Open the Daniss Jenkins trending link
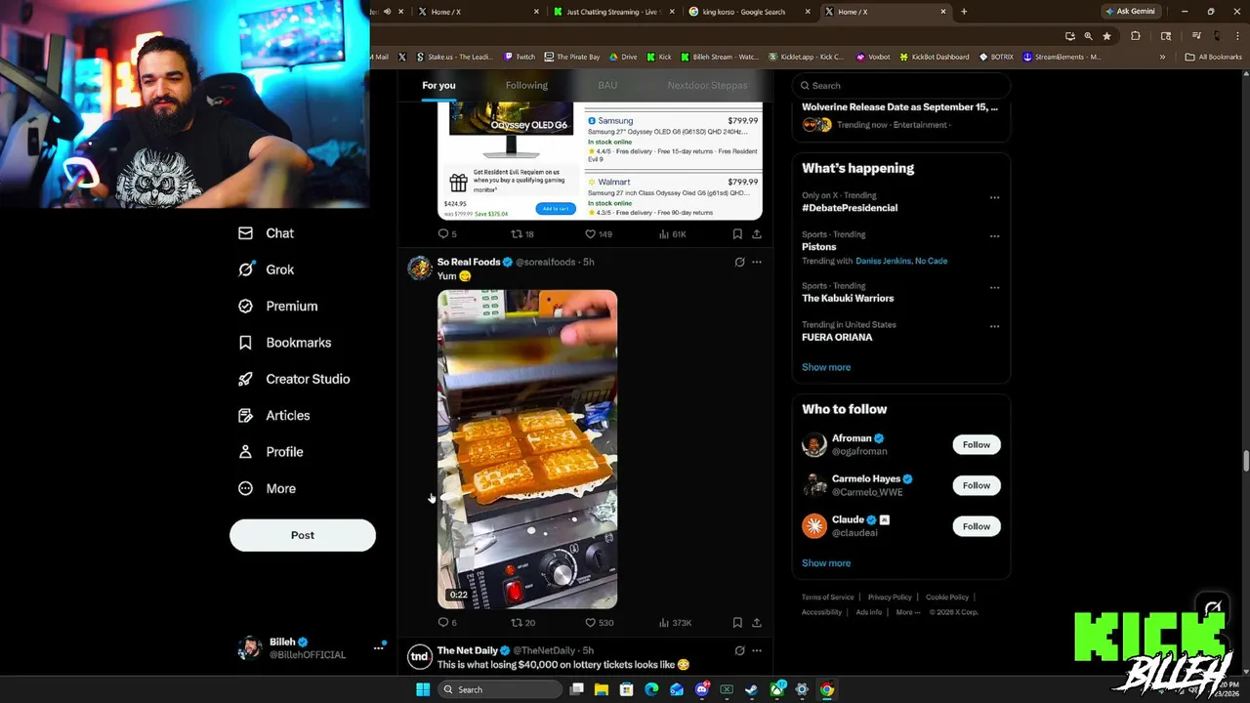The height and width of the screenshot is (703, 1250). (x=883, y=261)
